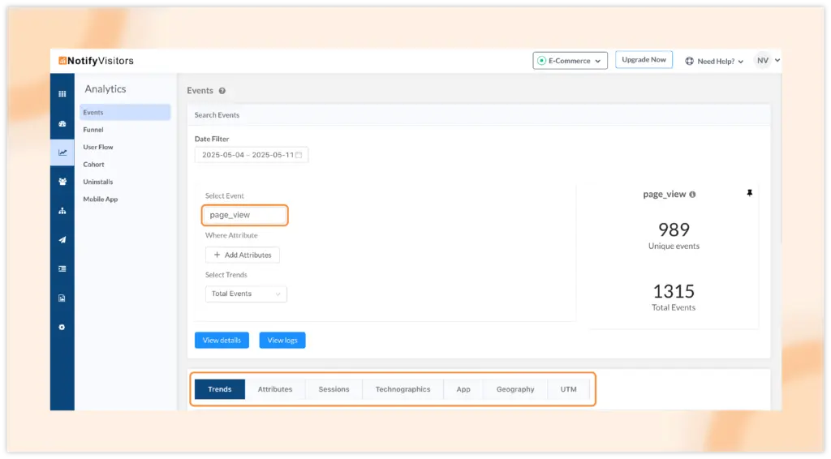Click the help icon next to Events heading
The image size is (831, 459).
222,91
